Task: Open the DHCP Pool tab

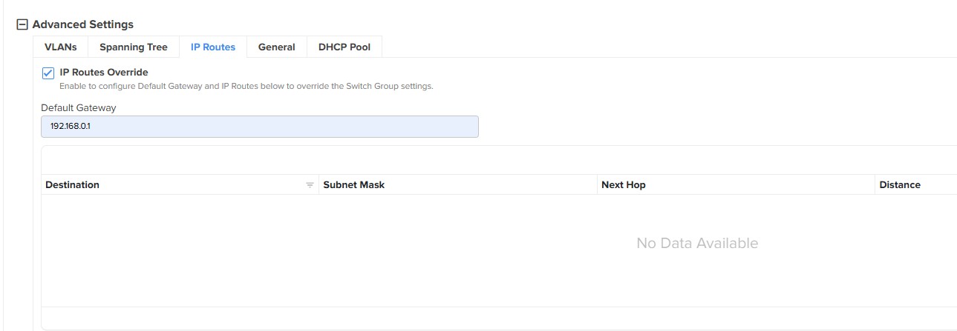Action: pyautogui.click(x=344, y=47)
